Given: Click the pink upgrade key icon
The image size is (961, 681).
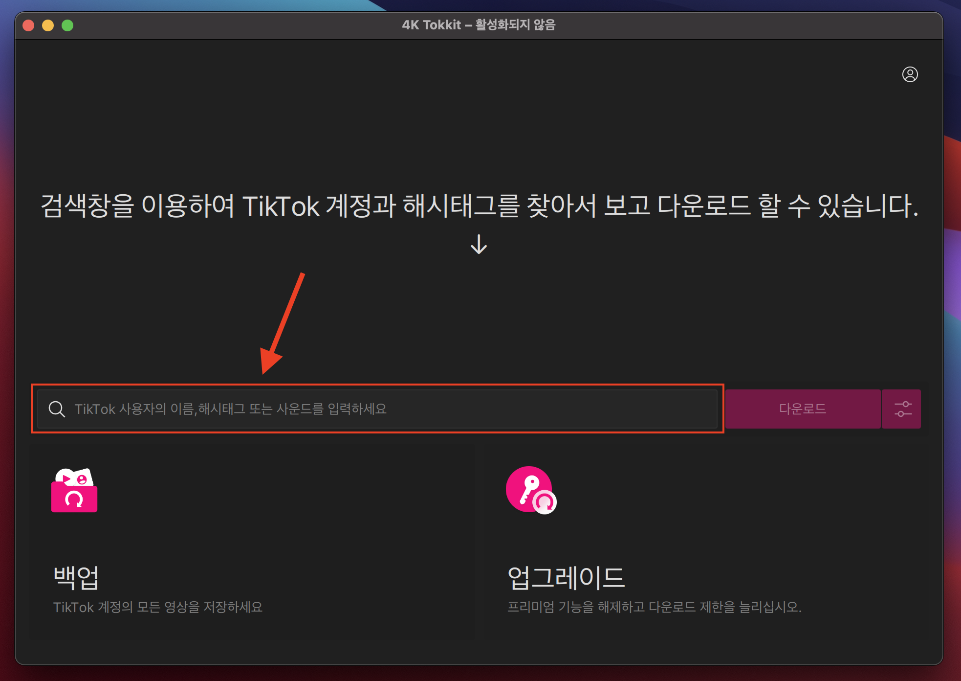Looking at the screenshot, I should point(531,490).
